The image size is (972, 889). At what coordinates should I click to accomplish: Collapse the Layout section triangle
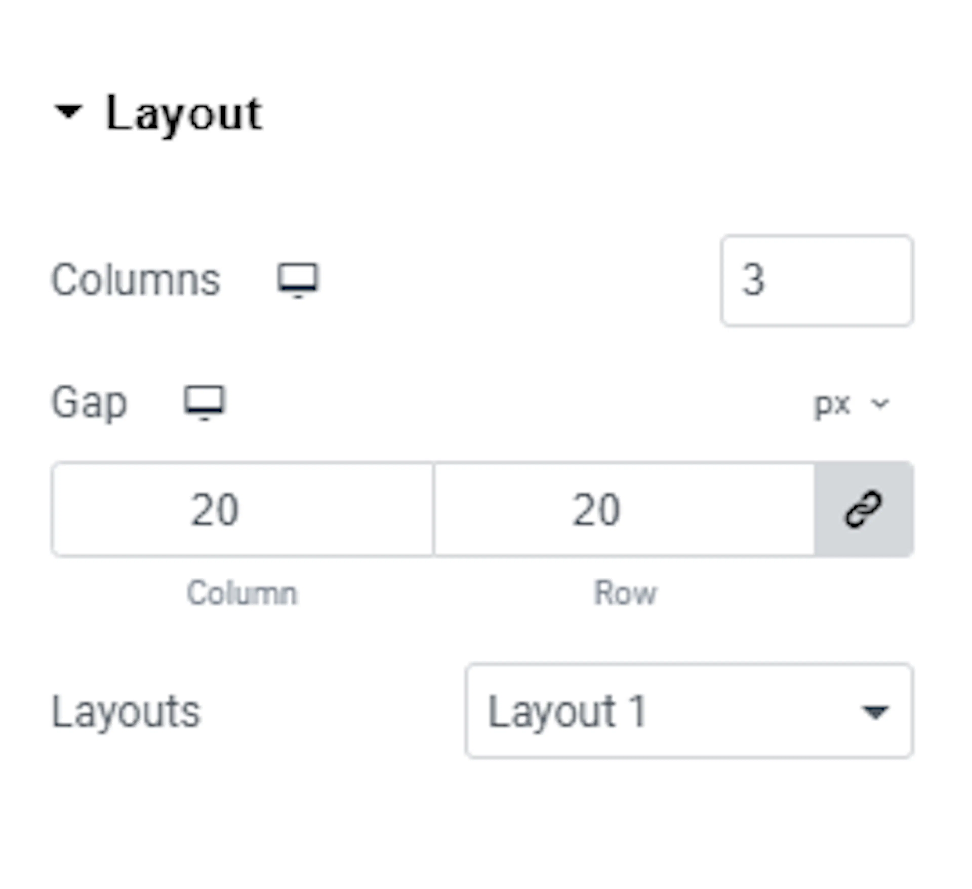point(68,112)
